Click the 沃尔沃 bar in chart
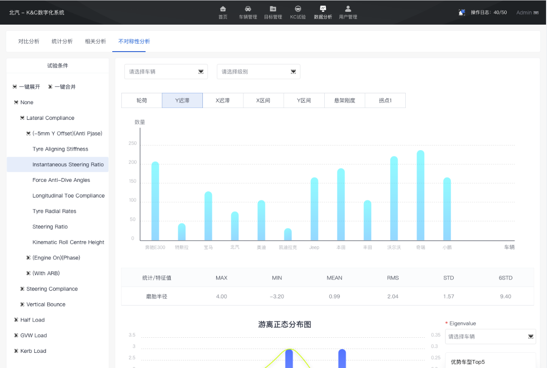This screenshot has width=547, height=368. click(394, 198)
